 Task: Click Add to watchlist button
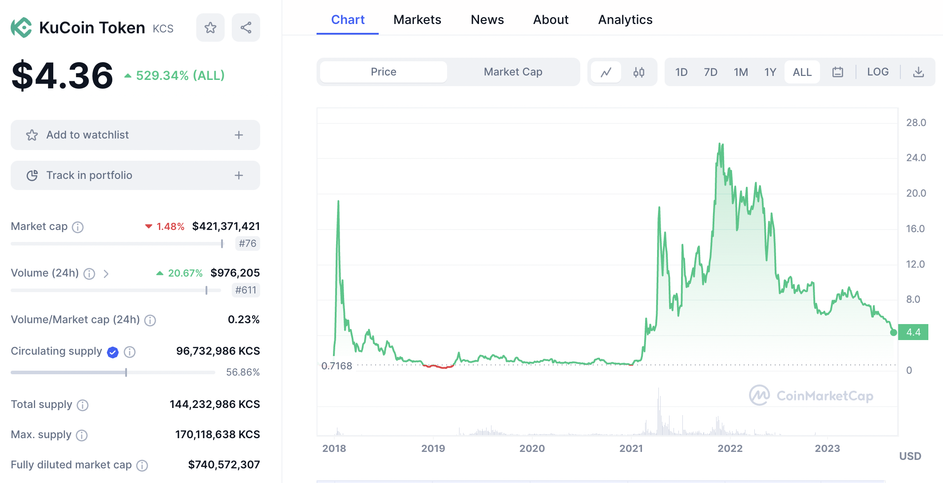[x=135, y=135]
